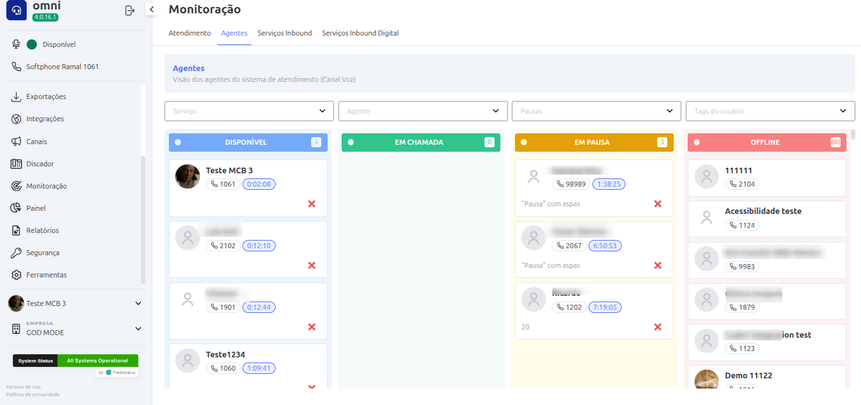Click the Tags do usuário filter field
Screen dimensions: 861x405
tap(770, 111)
